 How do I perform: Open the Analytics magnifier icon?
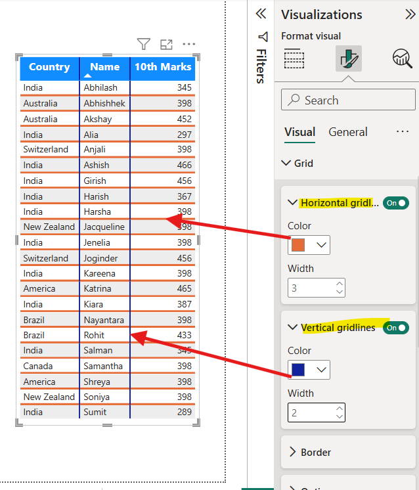pyautogui.click(x=402, y=59)
